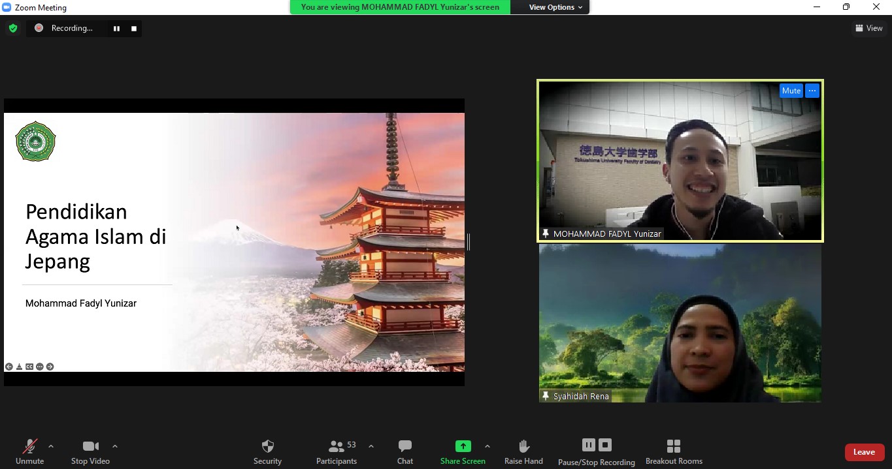Click the 'Mohammad Fadyl Yunizar' author name on slide
The width and height of the screenshot is (892, 469).
(x=81, y=303)
